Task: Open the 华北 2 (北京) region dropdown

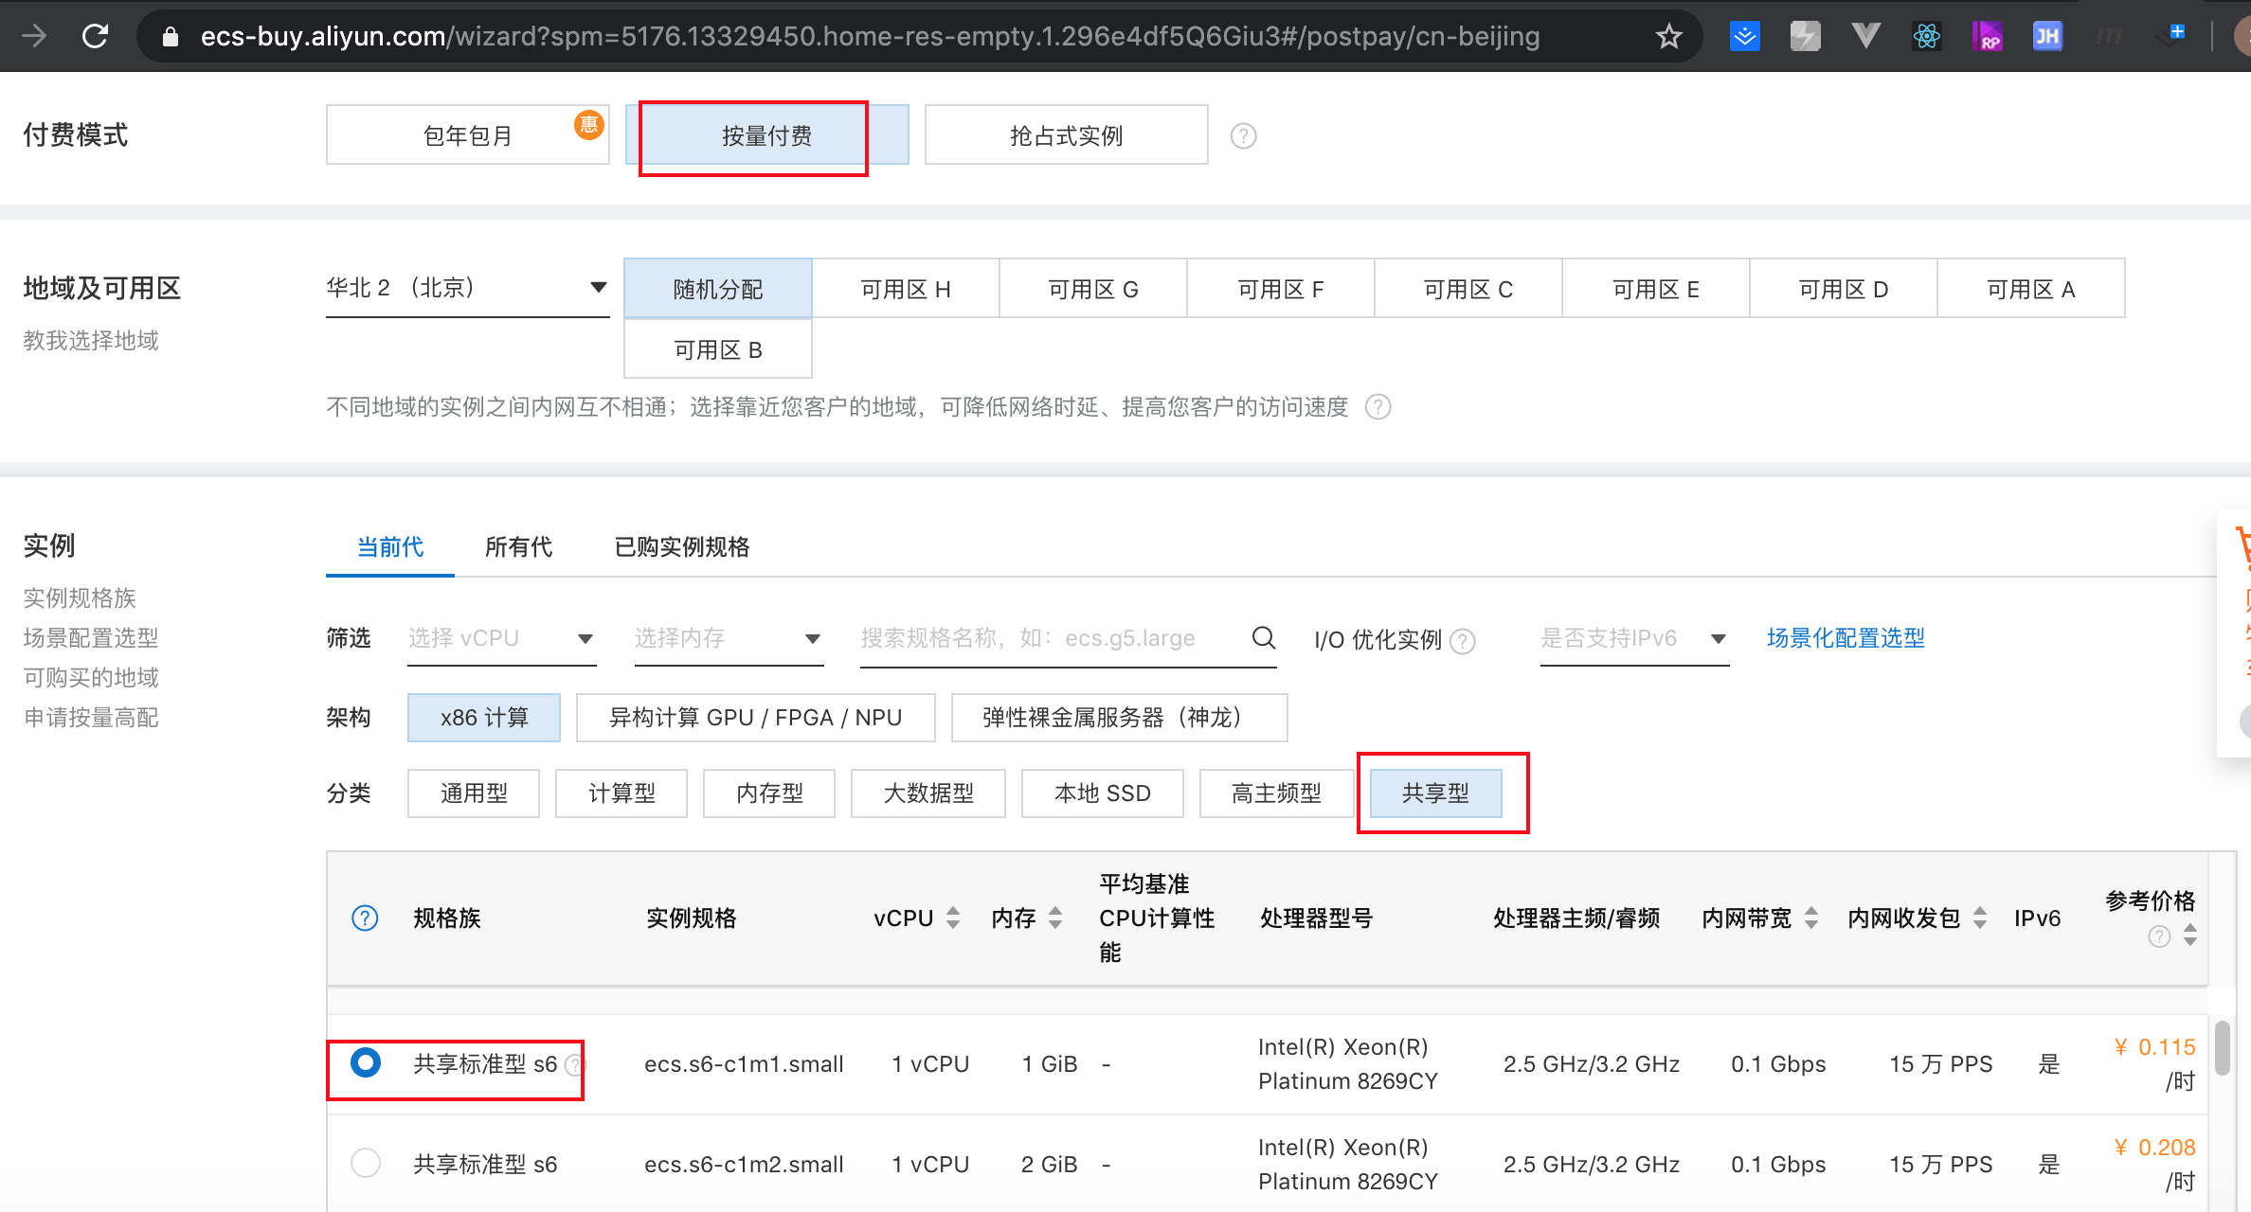Action: tap(466, 288)
